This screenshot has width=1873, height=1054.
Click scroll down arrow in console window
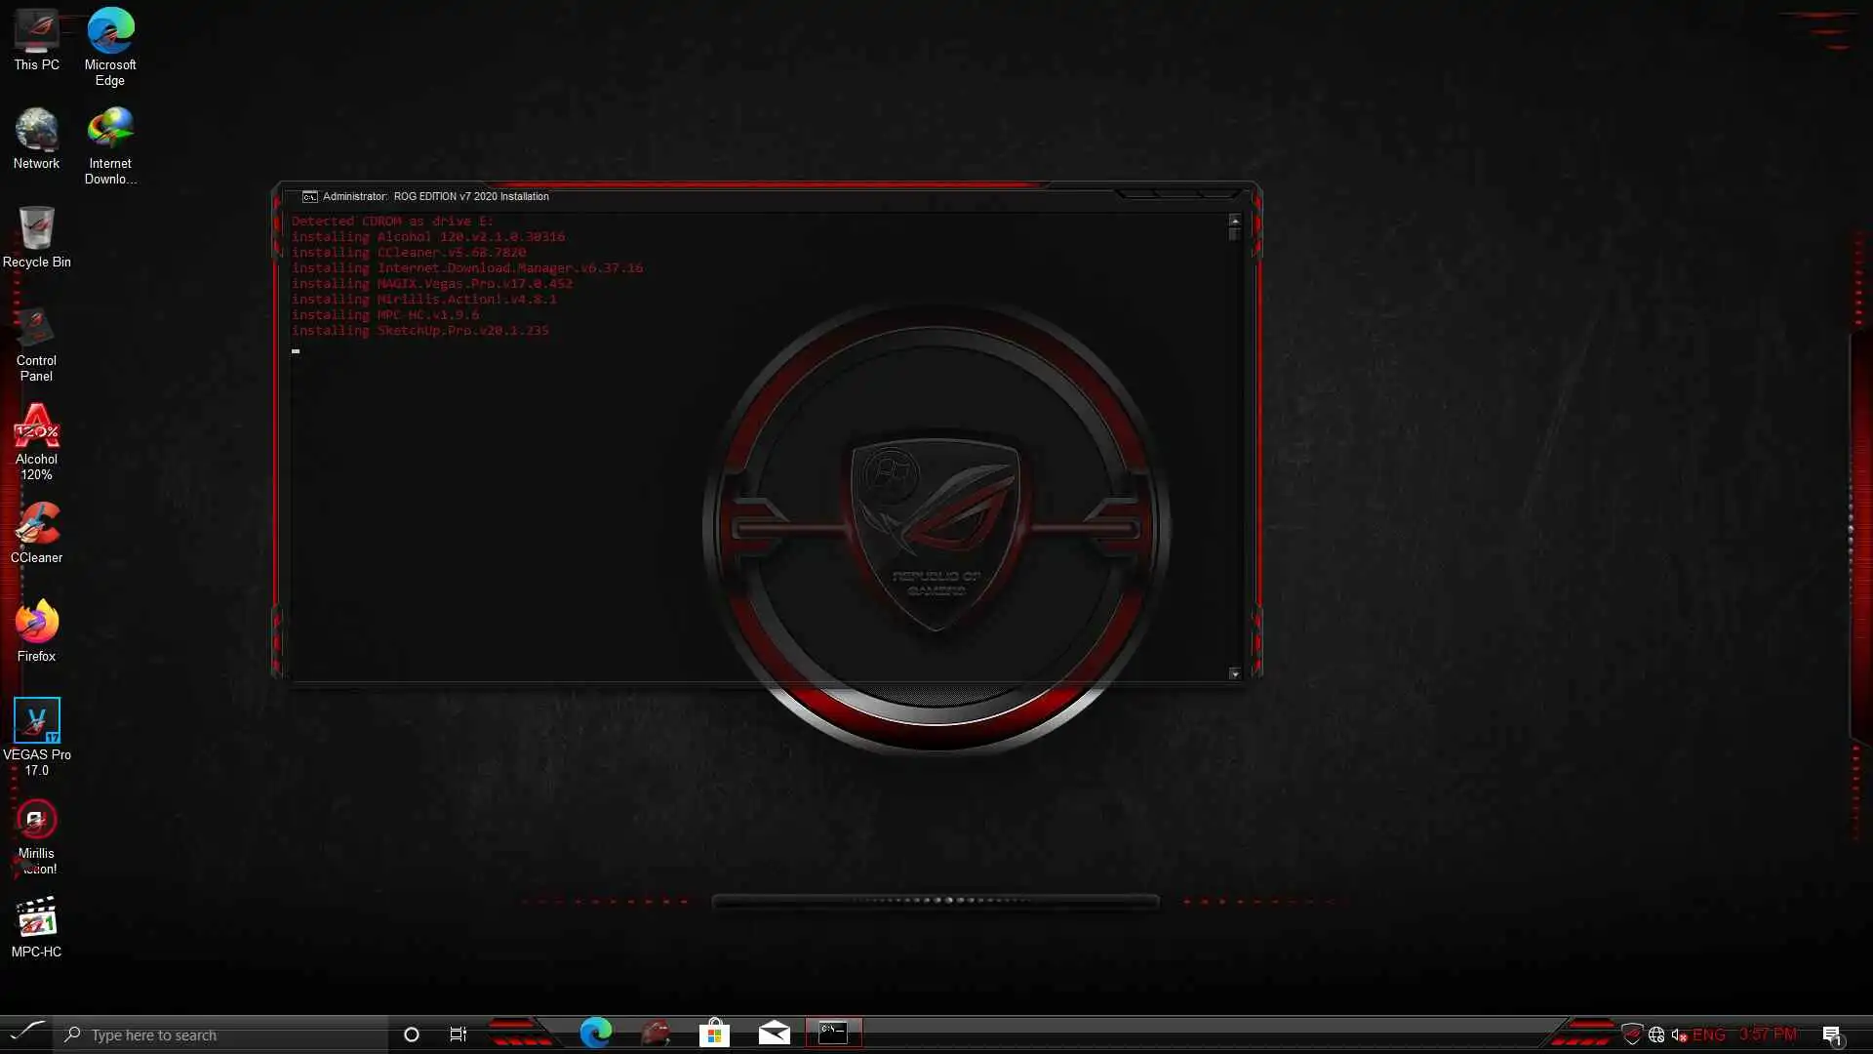coord(1234,673)
